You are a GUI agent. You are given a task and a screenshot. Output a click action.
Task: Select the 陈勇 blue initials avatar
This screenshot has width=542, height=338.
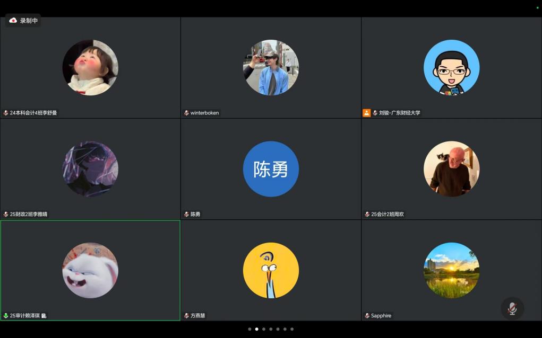click(271, 169)
